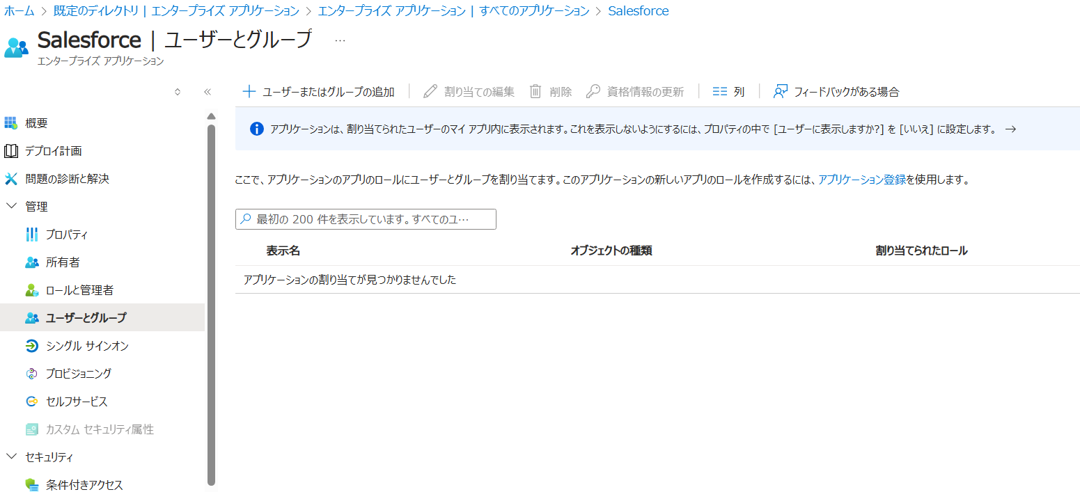Image resolution: width=1080 pixels, height=492 pixels.
Task: Click the sidebar scroll up arrow
Action: click(x=211, y=116)
